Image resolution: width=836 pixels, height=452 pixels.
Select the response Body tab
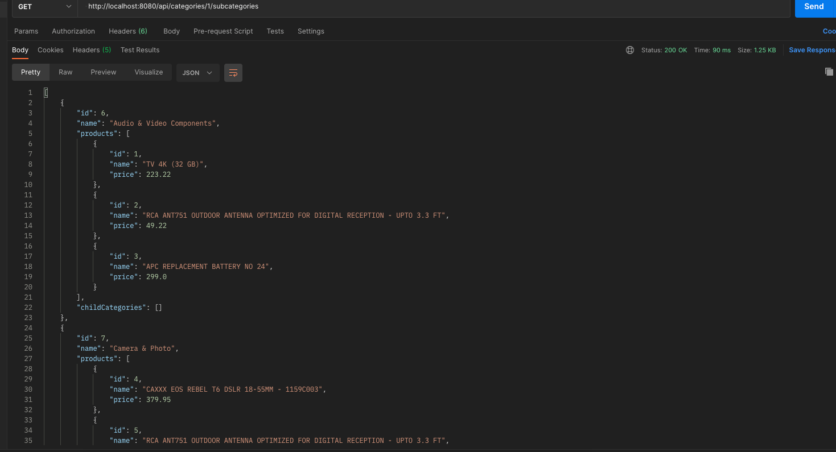point(20,50)
